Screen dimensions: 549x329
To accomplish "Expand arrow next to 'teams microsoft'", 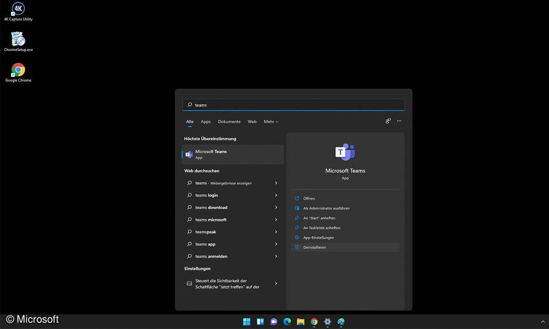I will (276, 219).
